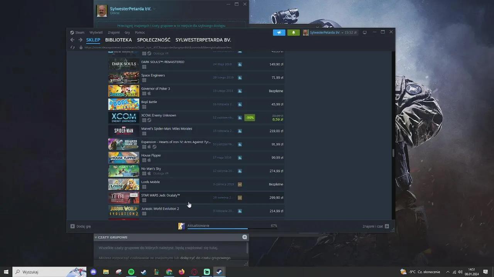The image size is (494, 277).
Task: Add a group chat with the plus icon
Action: (245, 237)
